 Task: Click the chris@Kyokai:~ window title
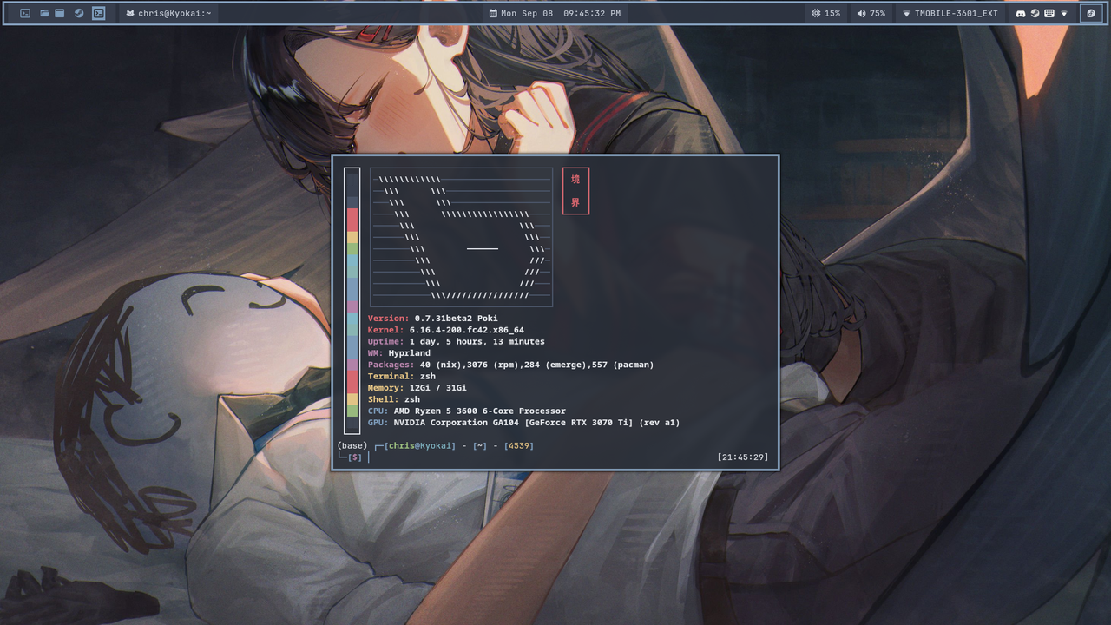[168, 13]
